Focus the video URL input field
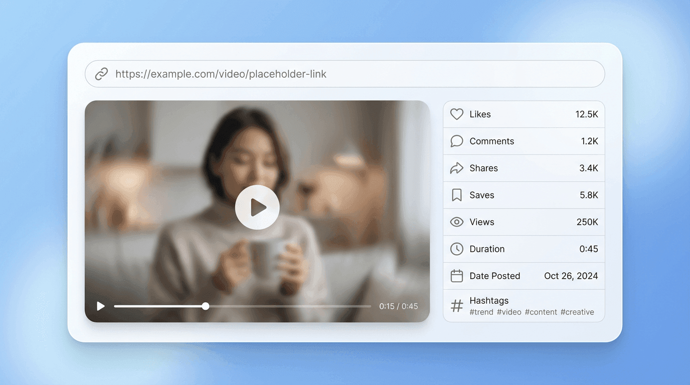The height and width of the screenshot is (385, 690). [351, 74]
